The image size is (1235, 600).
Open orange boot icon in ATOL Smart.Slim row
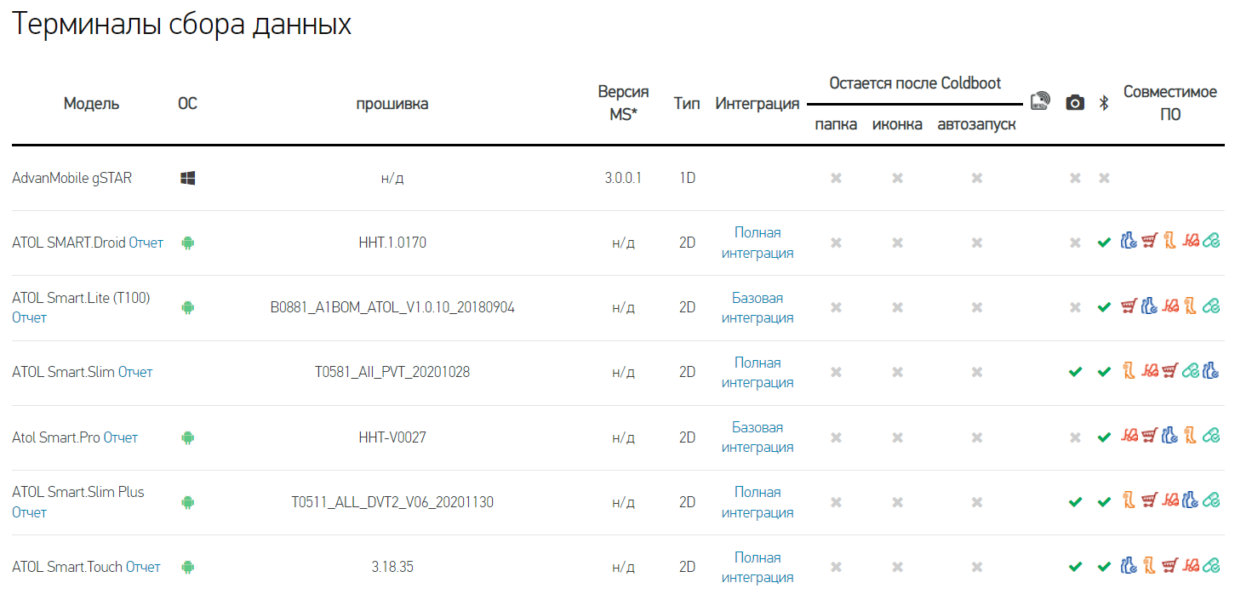[1129, 371]
